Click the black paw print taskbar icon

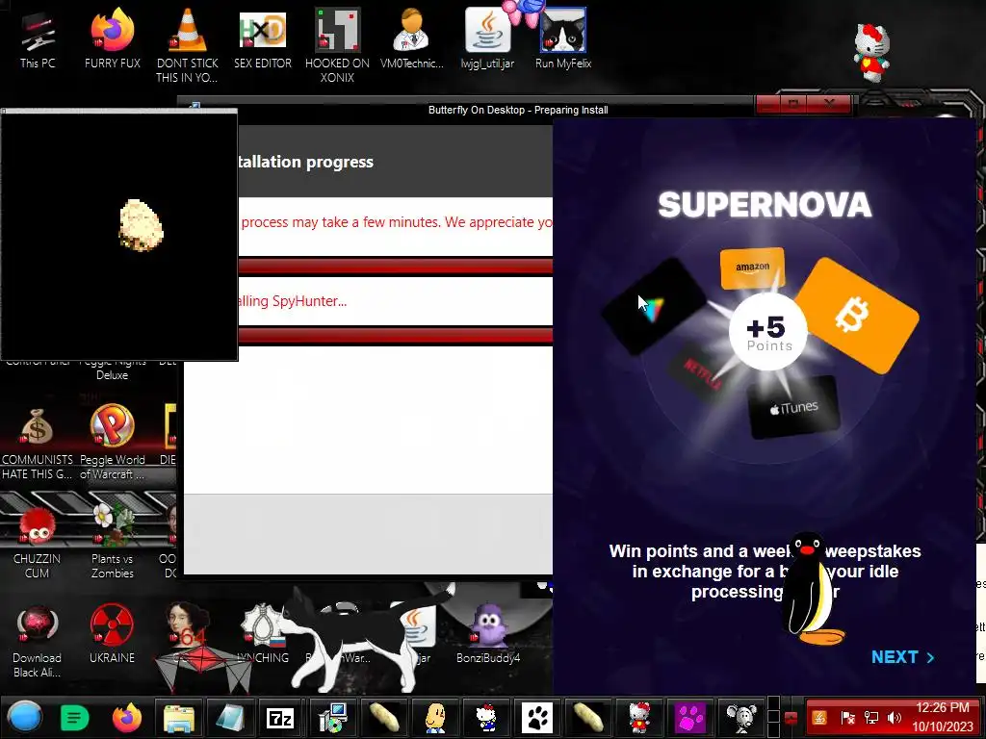[x=537, y=717]
